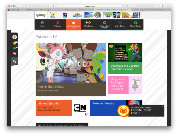This screenshot has height=136, width=178.
Task: Select the Watch Pokémon TV browser tab
Action: [x=113, y=10]
